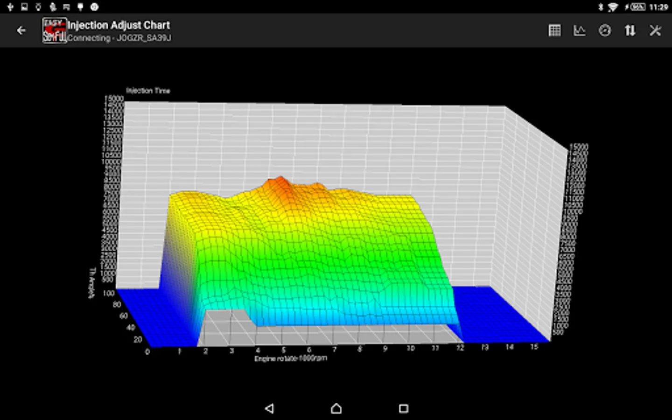672x420 pixels.
Task: Open the gauge meter screen
Action: 605,30
